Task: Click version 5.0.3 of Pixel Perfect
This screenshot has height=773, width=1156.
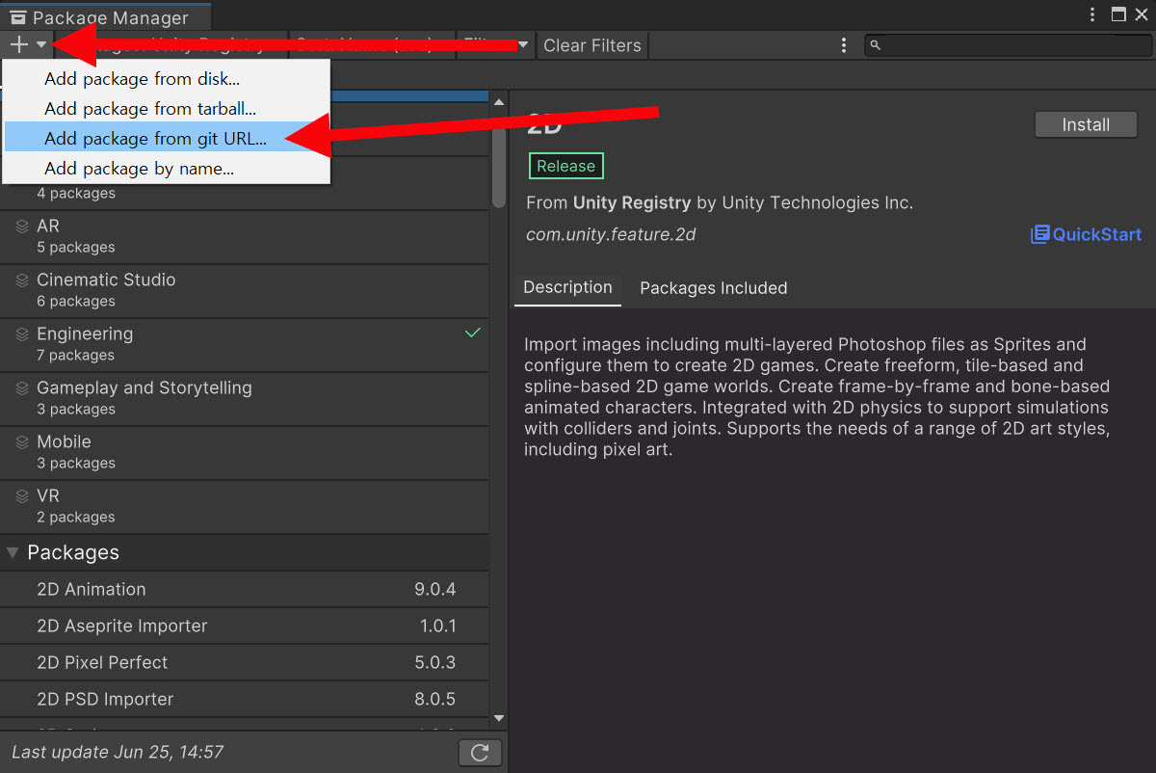Action: (435, 662)
